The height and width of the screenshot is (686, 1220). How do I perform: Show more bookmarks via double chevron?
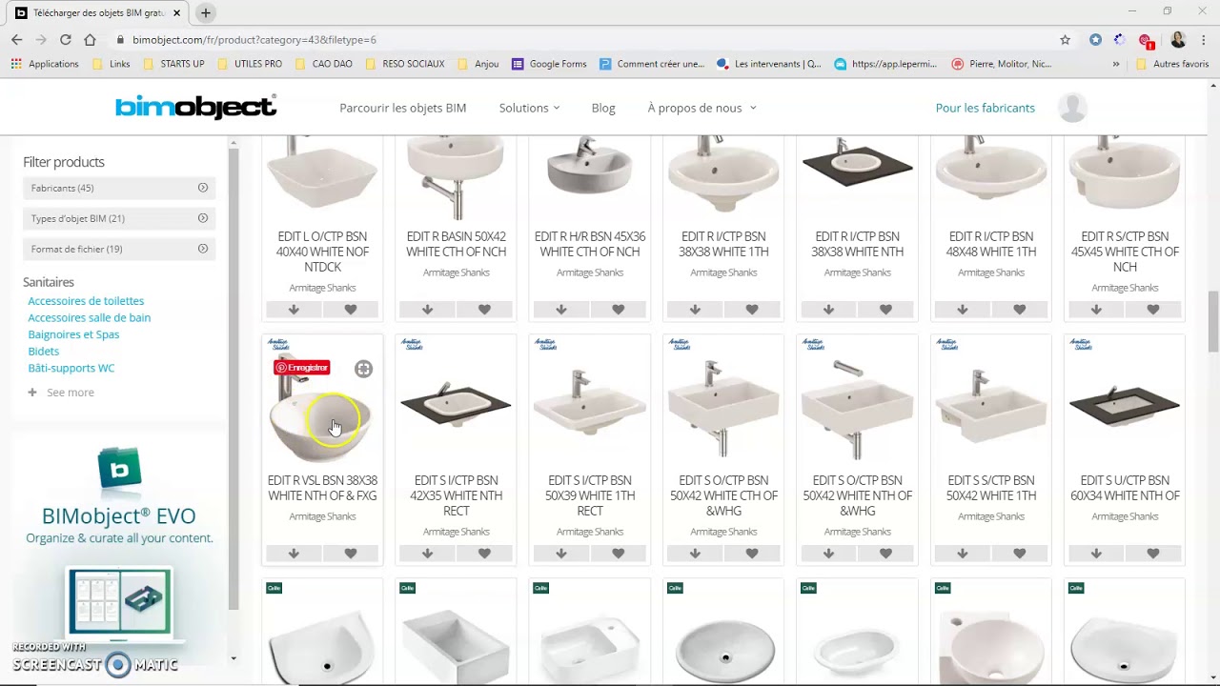coord(1115,64)
